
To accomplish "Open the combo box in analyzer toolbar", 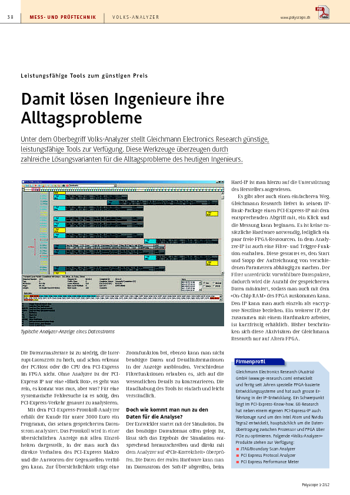I will [92, 186].
